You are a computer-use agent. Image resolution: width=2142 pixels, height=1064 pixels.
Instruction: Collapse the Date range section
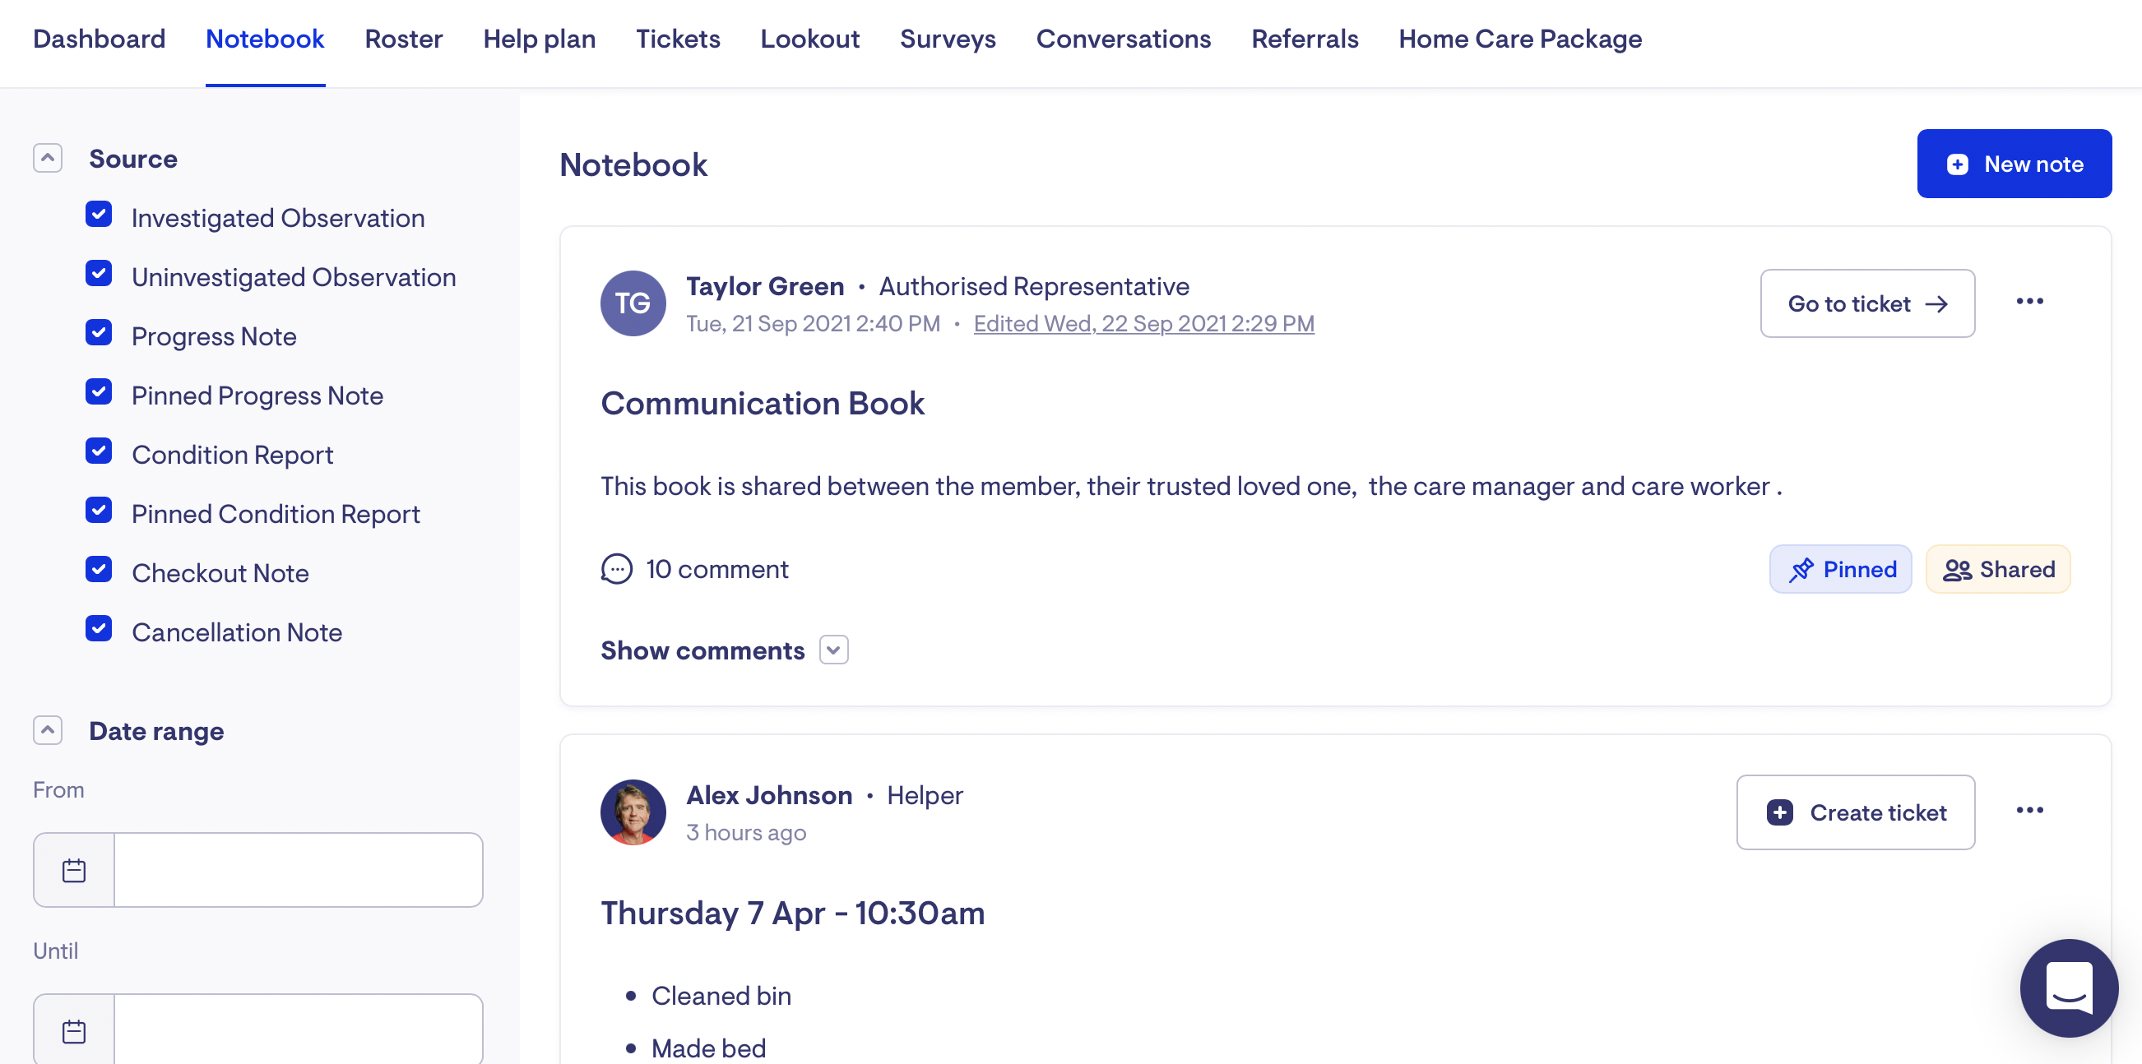click(x=48, y=730)
